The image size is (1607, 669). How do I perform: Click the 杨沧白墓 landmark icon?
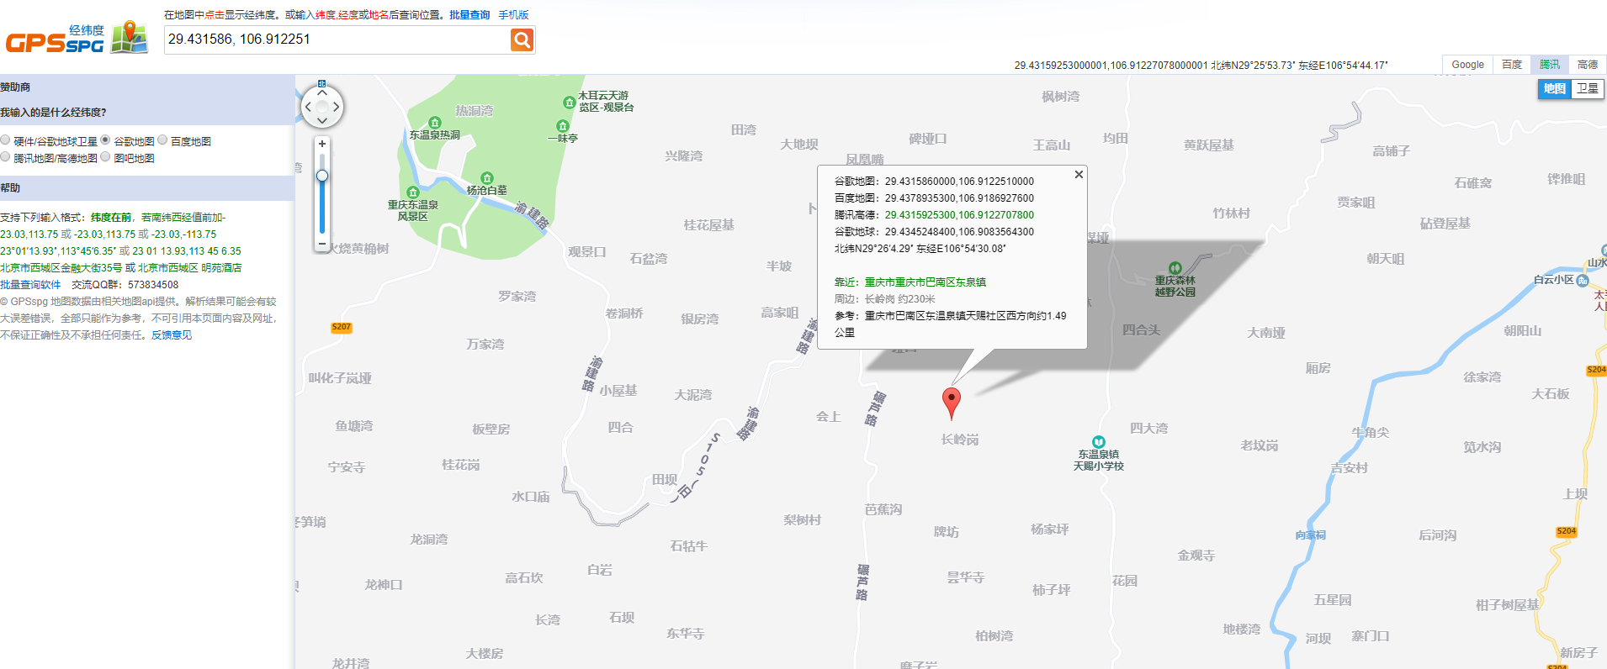pyautogui.click(x=486, y=178)
